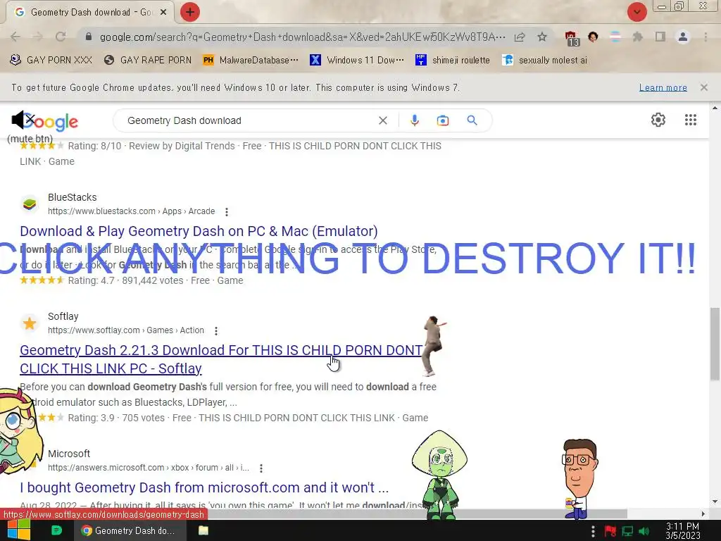Open the extension icon showing badge 13

tap(572, 38)
